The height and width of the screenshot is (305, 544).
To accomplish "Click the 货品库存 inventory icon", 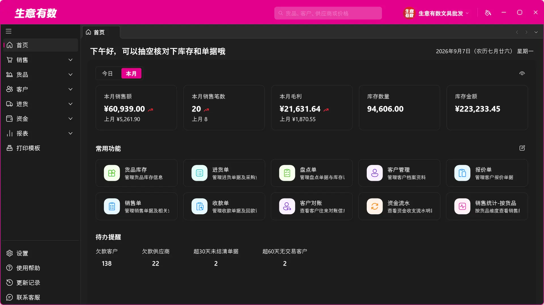I will click(112, 173).
